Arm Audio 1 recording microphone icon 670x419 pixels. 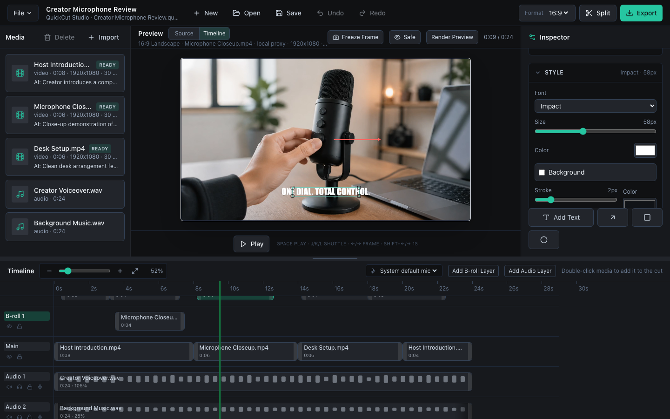[40, 387]
